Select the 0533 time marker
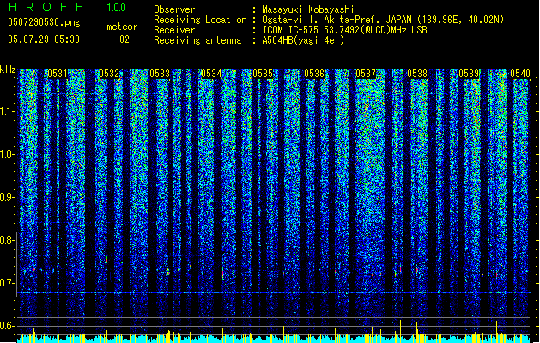The image size is (540, 343). (x=160, y=74)
